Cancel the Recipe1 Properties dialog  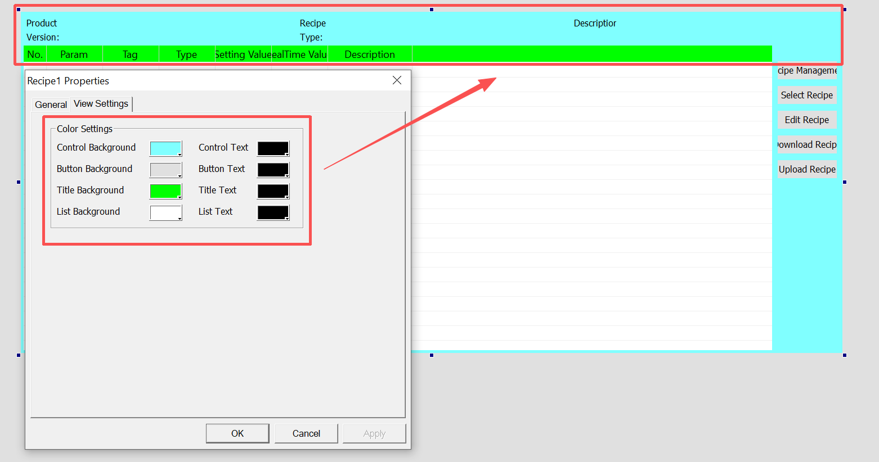coord(306,433)
